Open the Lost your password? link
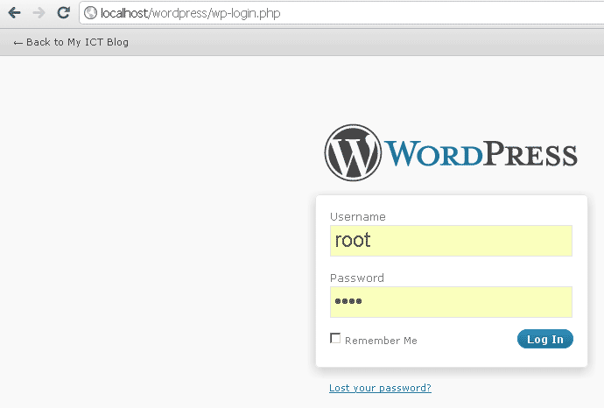Viewport: 604px width, 408px height. 380,388
